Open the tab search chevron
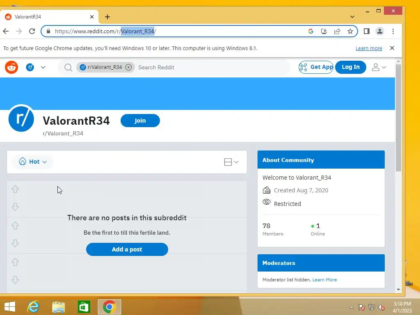The width and height of the screenshot is (420, 315). [x=352, y=16]
